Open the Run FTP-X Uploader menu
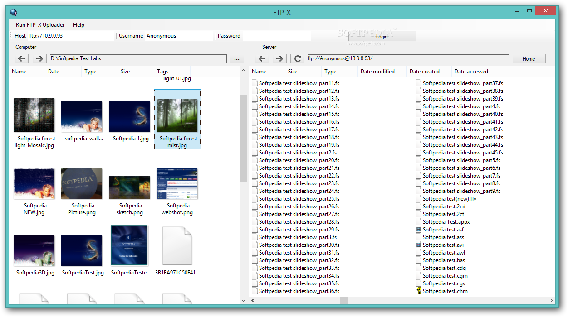The width and height of the screenshot is (568, 317). (40, 25)
